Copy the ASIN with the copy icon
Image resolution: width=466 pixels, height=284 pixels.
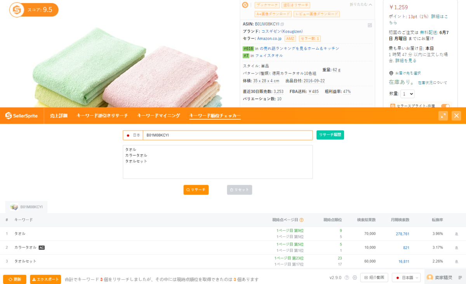point(282,24)
